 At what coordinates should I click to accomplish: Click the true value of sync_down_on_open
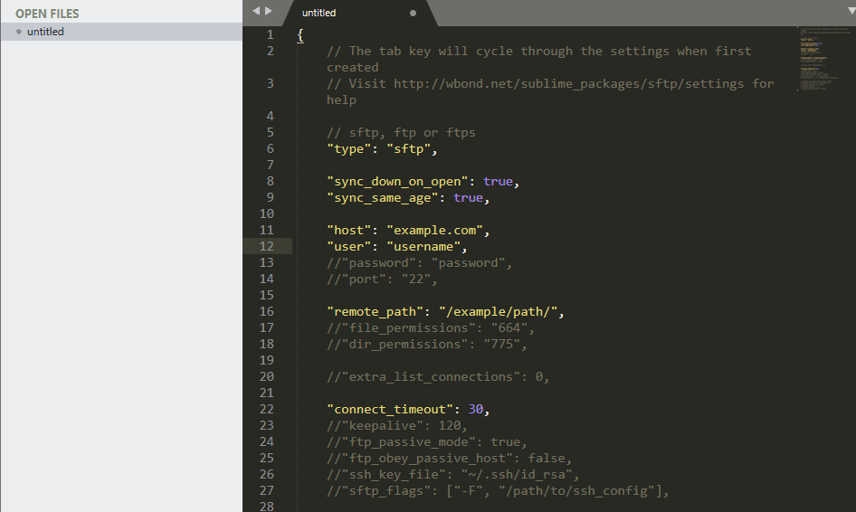498,181
